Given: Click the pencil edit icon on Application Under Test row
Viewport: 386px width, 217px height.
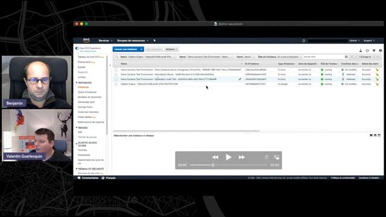Looking at the screenshot, I should click(x=240, y=79).
